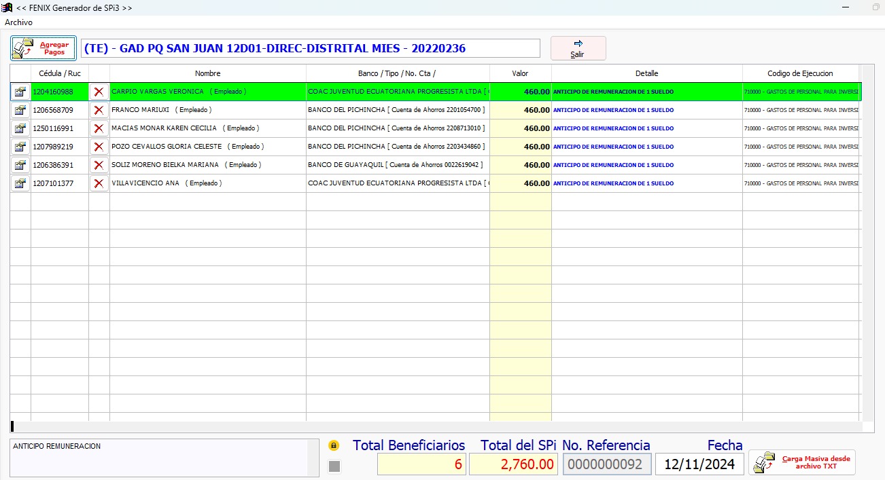Delete Villavicencio Ana using the red X
The width and height of the screenshot is (885, 480).
(99, 183)
